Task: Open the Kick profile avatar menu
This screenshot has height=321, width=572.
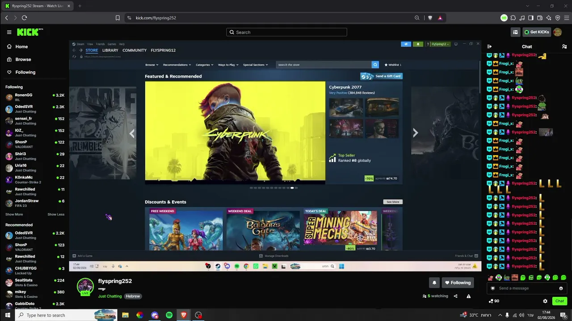Action: 557,32
